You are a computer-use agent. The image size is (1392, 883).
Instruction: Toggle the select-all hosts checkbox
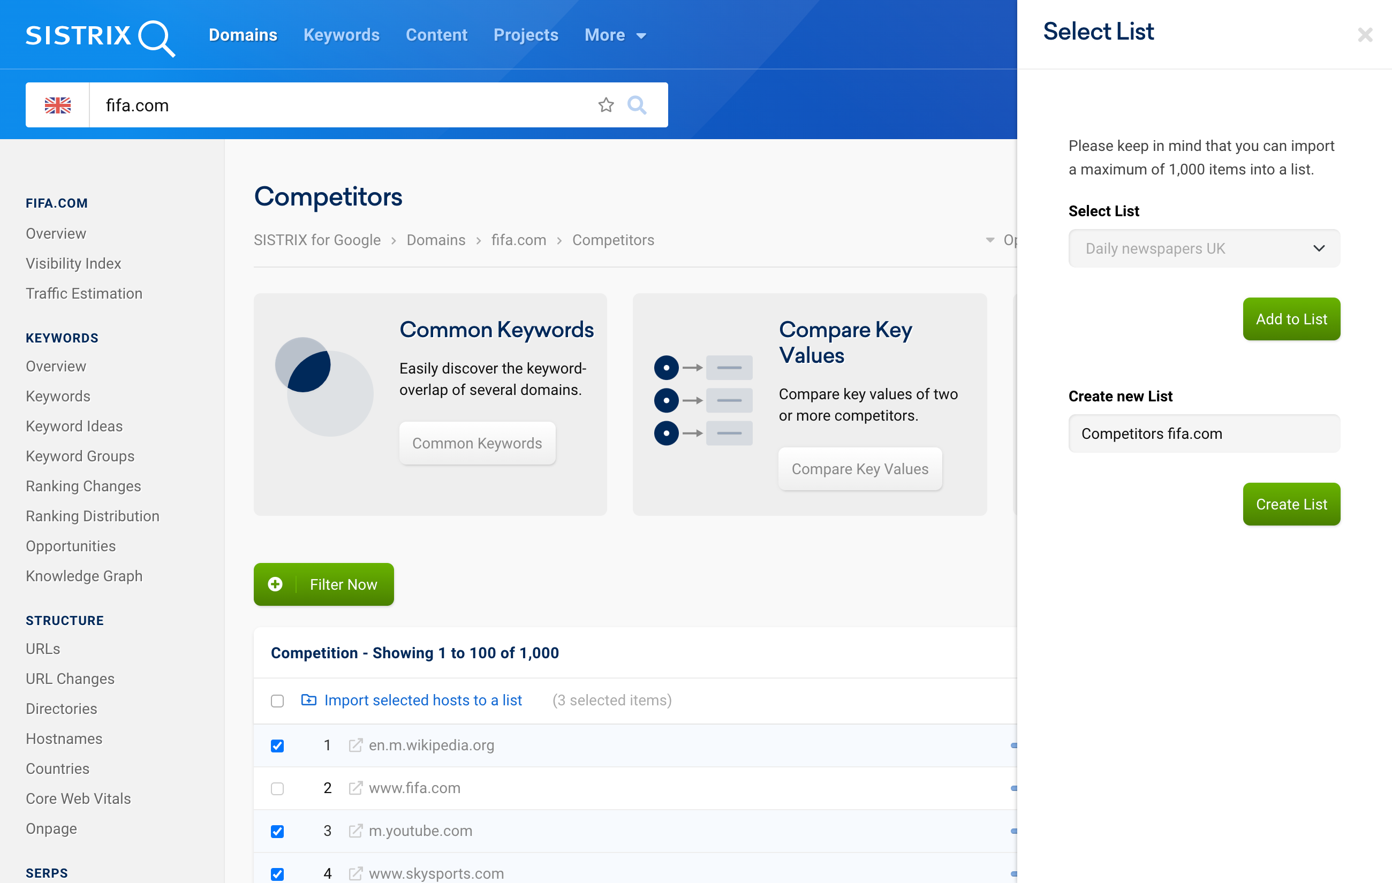(x=277, y=701)
